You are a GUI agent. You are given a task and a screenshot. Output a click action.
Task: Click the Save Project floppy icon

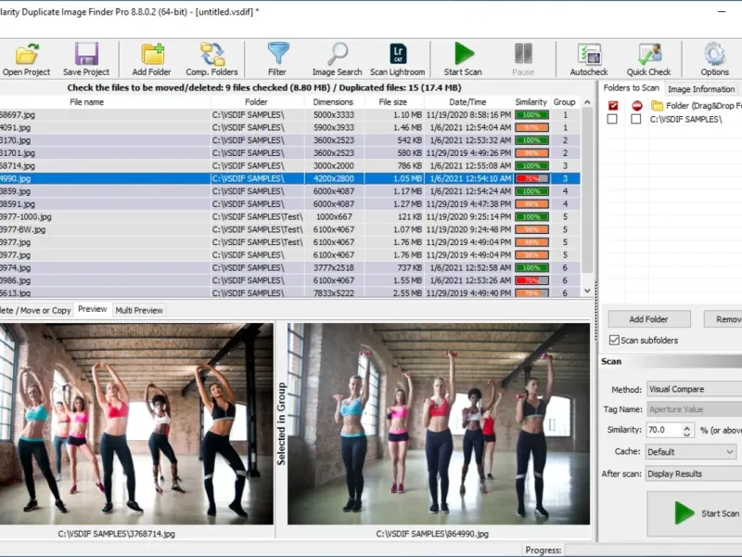click(86, 59)
